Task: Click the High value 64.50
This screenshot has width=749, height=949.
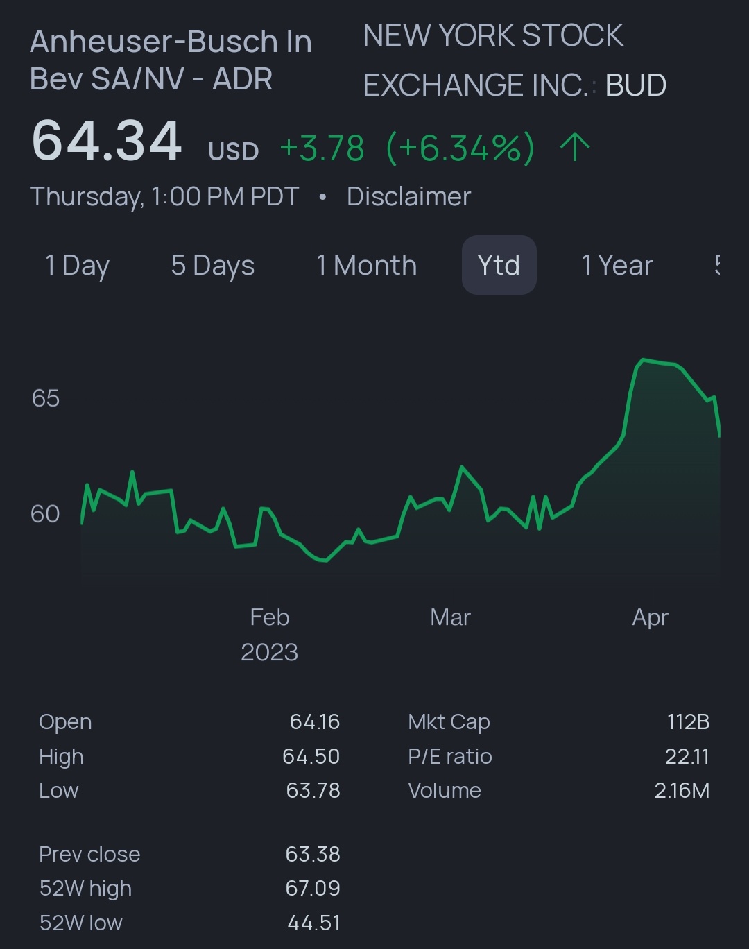Action: pyautogui.click(x=311, y=756)
